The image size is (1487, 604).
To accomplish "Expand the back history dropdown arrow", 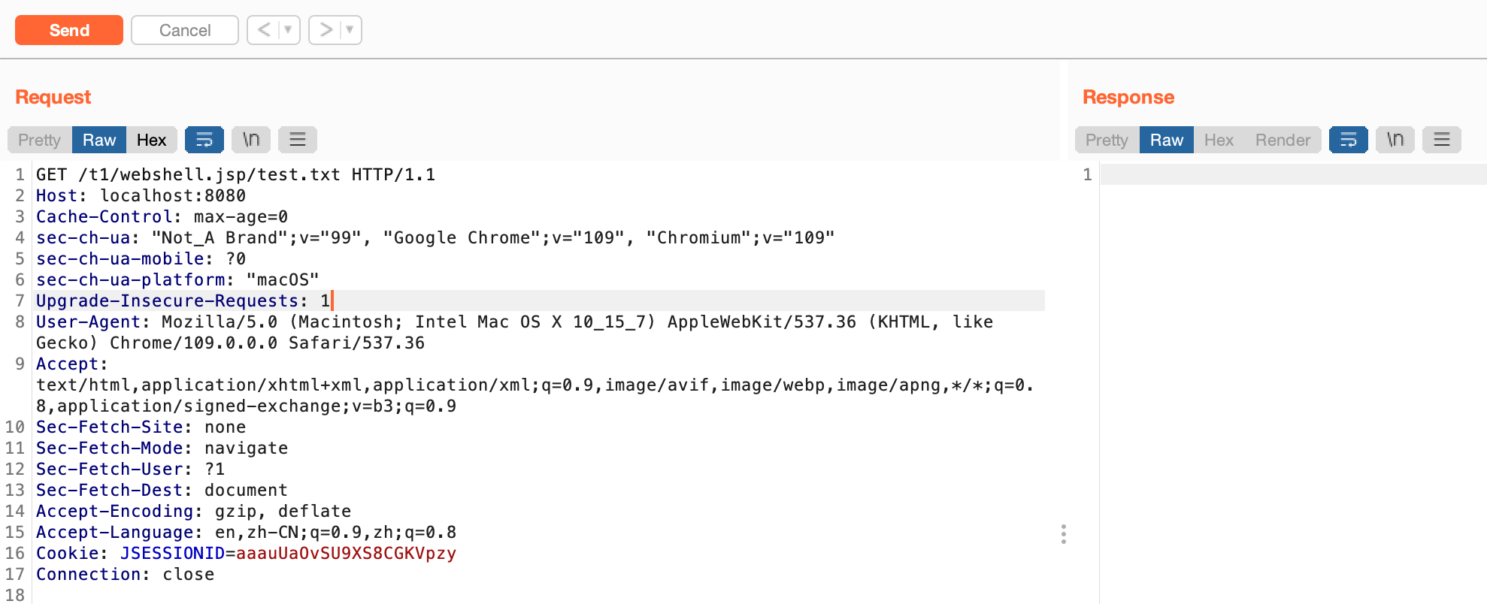I will coord(288,30).
